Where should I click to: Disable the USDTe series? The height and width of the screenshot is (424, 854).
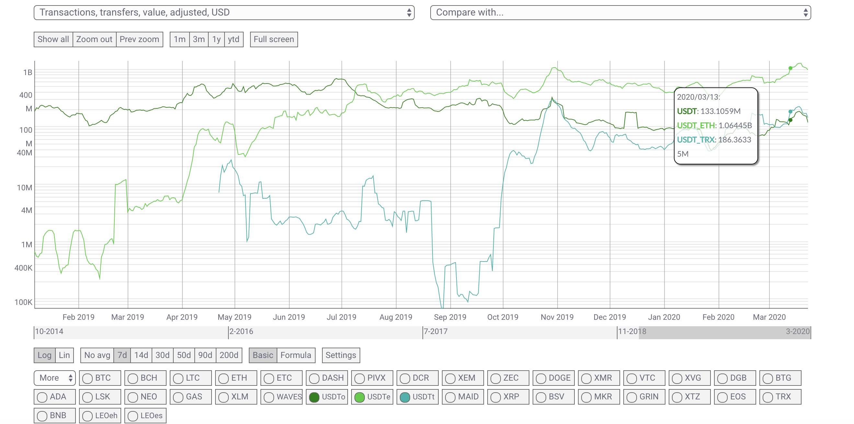(372, 397)
